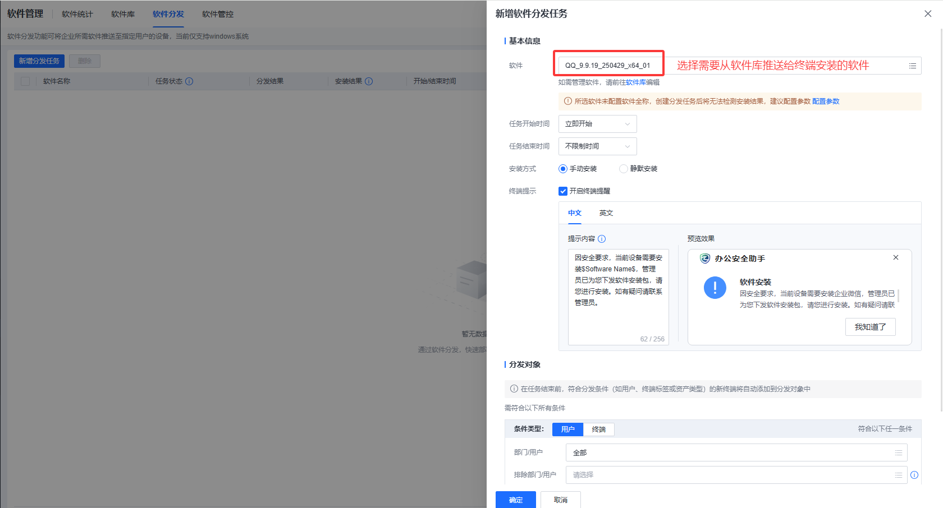The height and width of the screenshot is (508, 943).
Task: Switch to the 英文 tab
Action: 606,213
